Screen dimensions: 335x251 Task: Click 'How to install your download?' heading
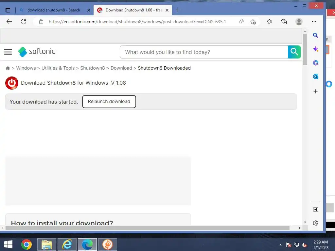(x=62, y=223)
